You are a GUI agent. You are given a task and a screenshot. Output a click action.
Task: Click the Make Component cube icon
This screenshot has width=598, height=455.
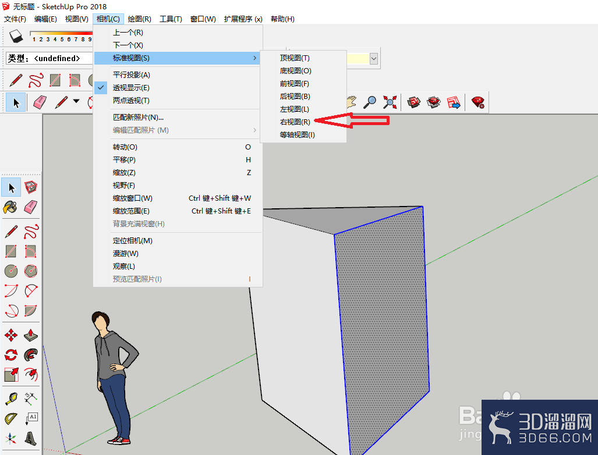30,187
